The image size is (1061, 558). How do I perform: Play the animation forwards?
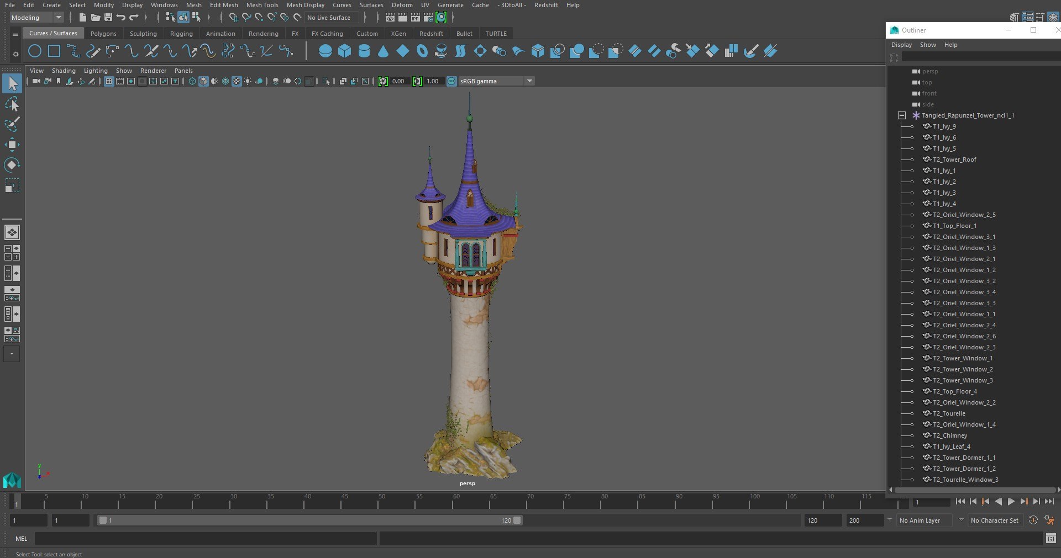pos(1011,502)
